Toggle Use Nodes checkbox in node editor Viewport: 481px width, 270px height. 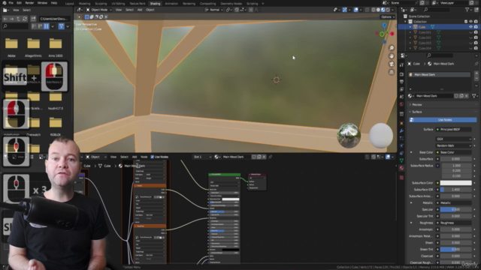(x=153, y=157)
